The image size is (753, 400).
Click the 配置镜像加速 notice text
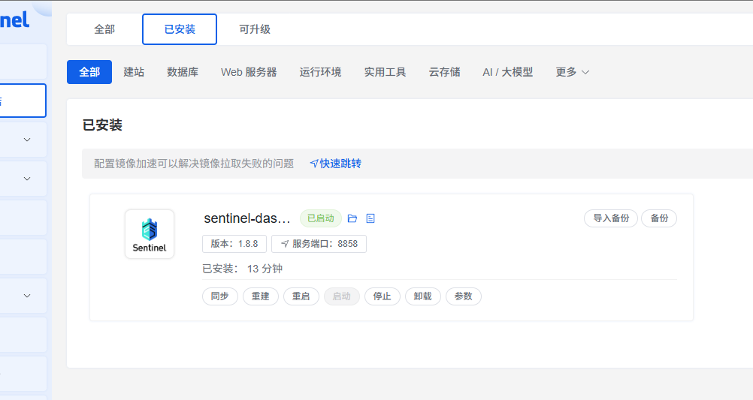(194, 164)
